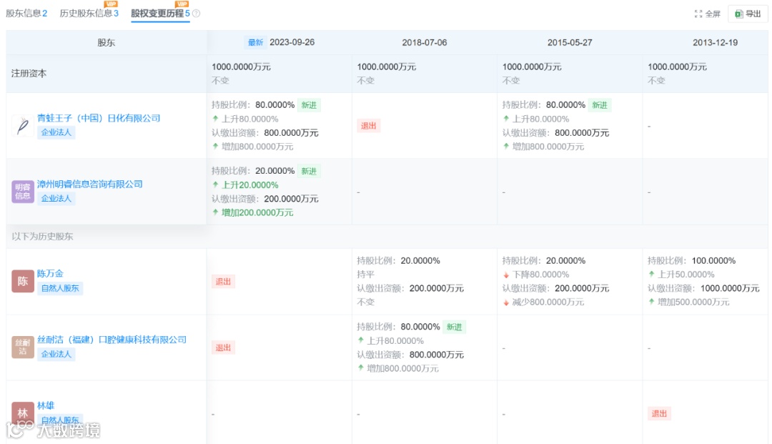772x444 pixels.
Task: Click the 注册资本 row label
Action: point(29,74)
